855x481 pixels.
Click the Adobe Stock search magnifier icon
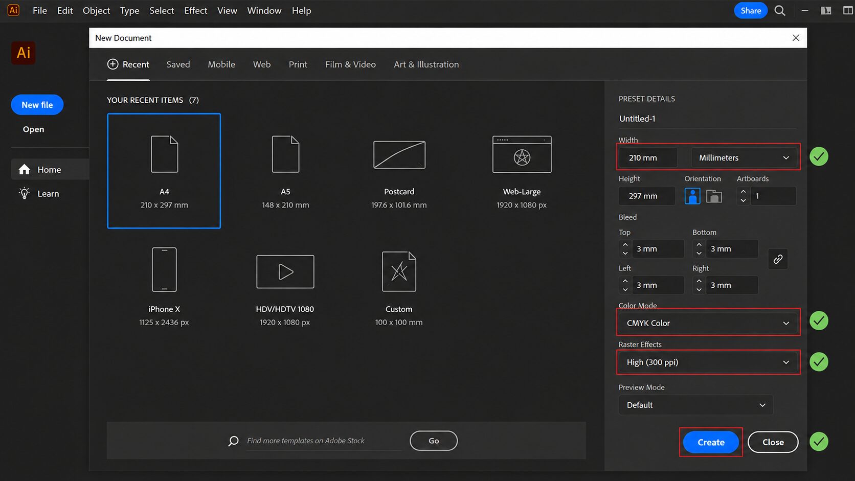pyautogui.click(x=233, y=441)
